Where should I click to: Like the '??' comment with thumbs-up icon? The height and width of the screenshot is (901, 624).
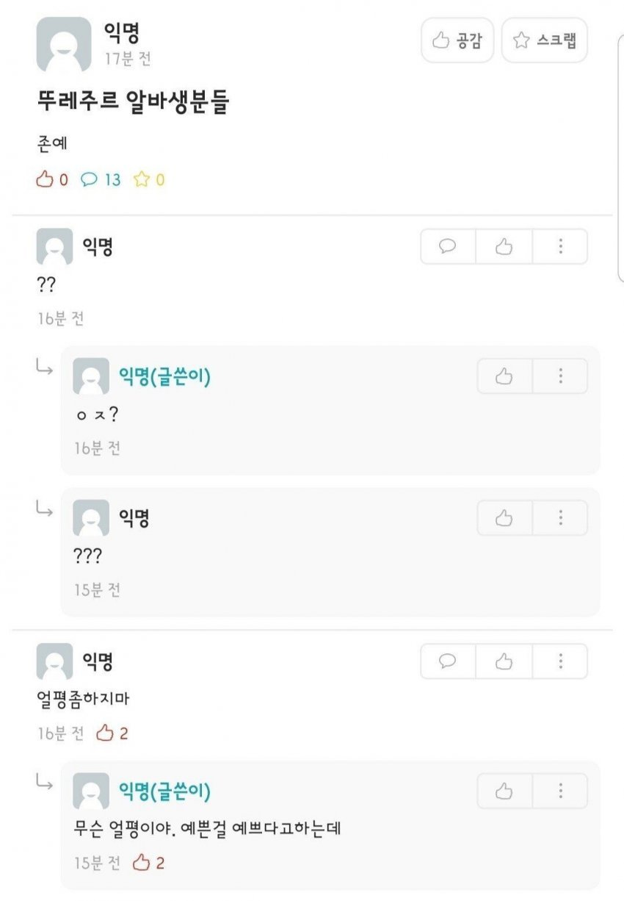click(x=504, y=246)
